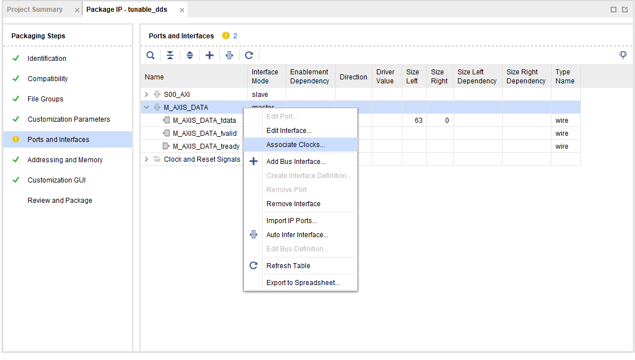Click the Enablement Dependency column header
This screenshot has height=360, width=635.
pyautogui.click(x=310, y=77)
